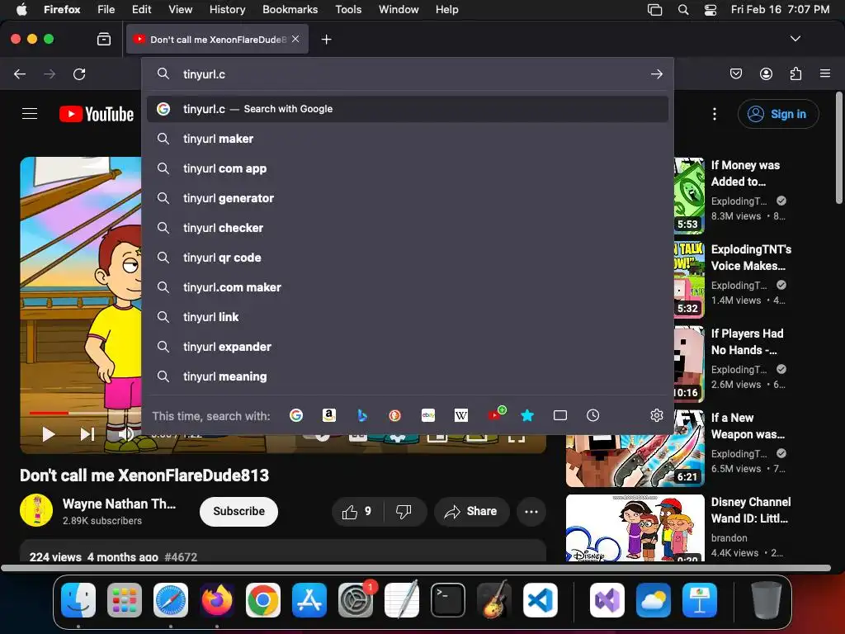Open a new tab with plus icon
Viewport: 845px width, 634px height.
coord(326,40)
